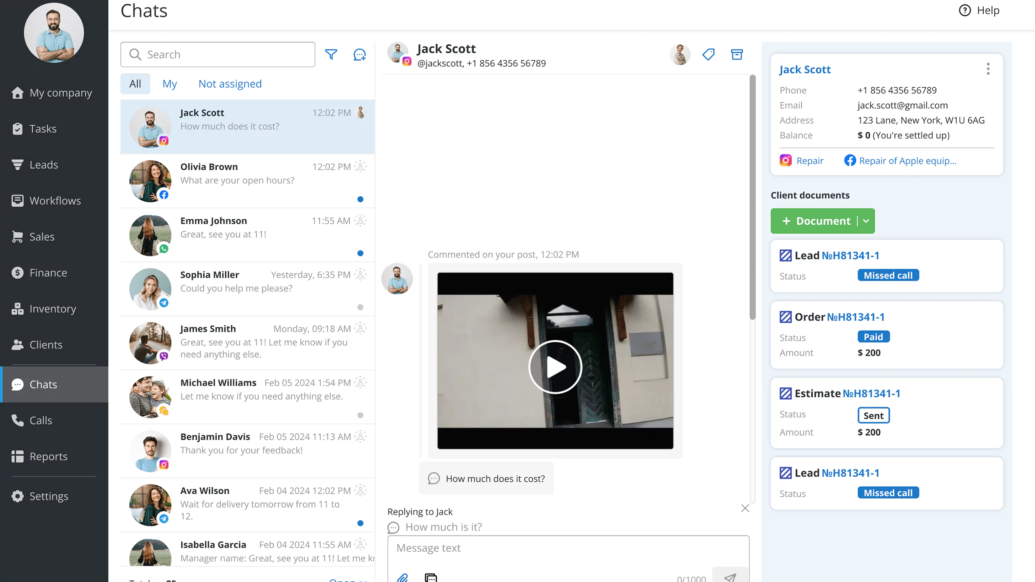Viewport: 1035px width, 582px height.
Task: Select the 'My' tab in chat list
Action: [169, 84]
